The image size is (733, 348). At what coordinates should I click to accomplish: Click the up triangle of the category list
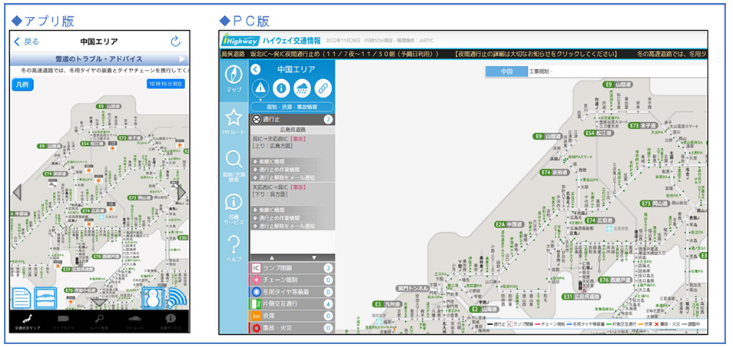click(271, 257)
